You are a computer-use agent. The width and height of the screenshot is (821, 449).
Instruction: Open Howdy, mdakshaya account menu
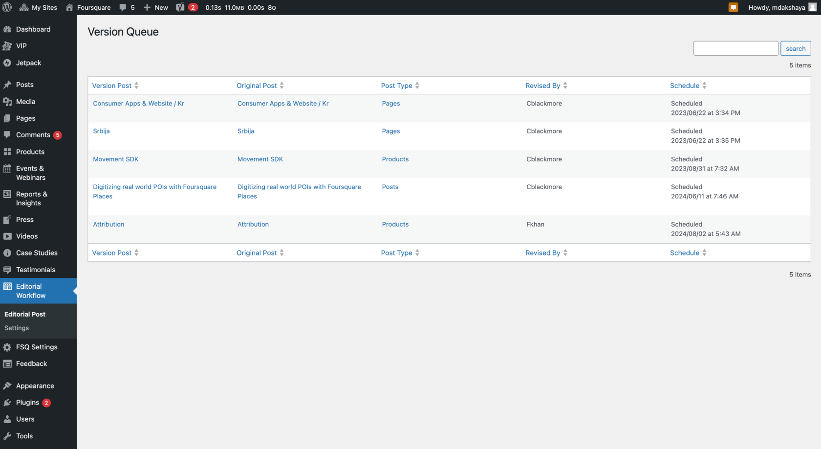782,7
